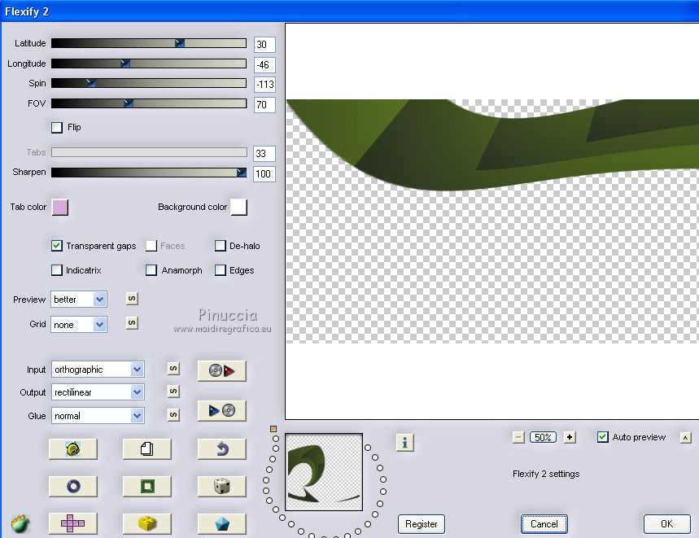Click the Longitude value field
699x538 pixels.
click(x=264, y=65)
